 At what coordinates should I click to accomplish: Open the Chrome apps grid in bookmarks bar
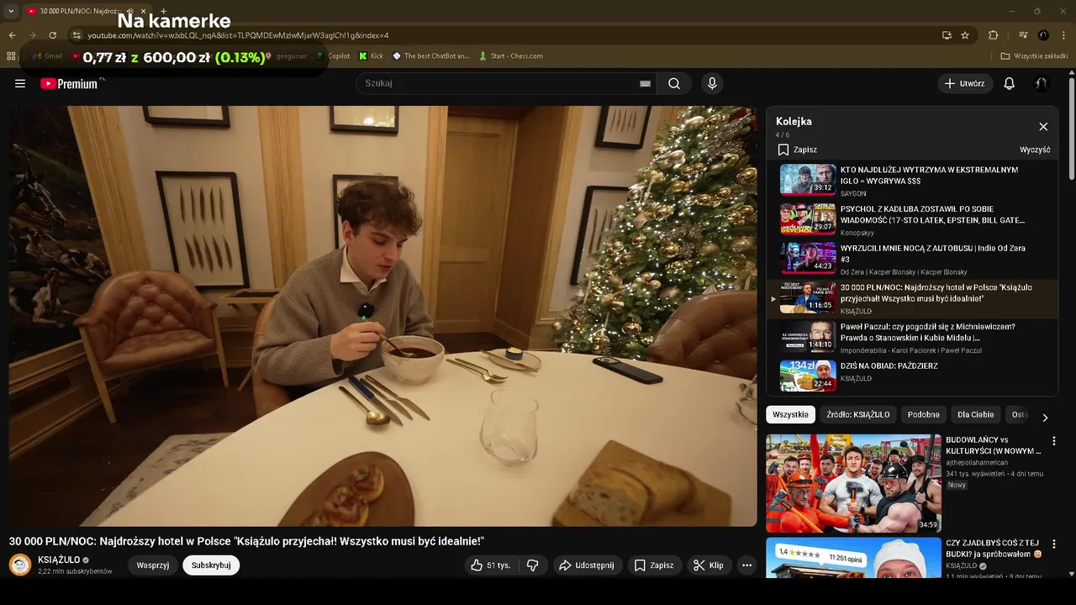[x=11, y=56]
